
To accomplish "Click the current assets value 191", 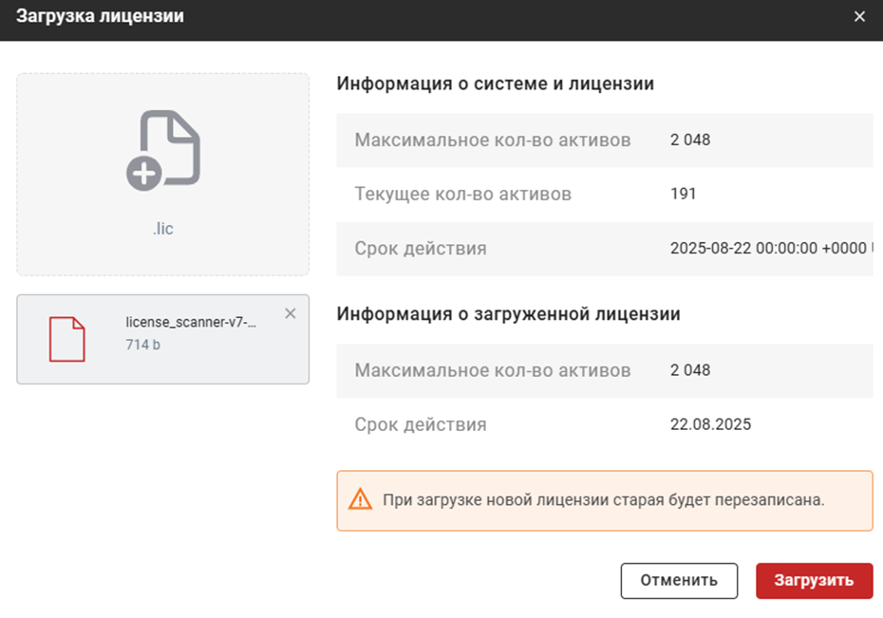I will pos(683,194).
